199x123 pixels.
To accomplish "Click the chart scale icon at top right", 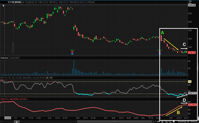I will pos(190,2).
